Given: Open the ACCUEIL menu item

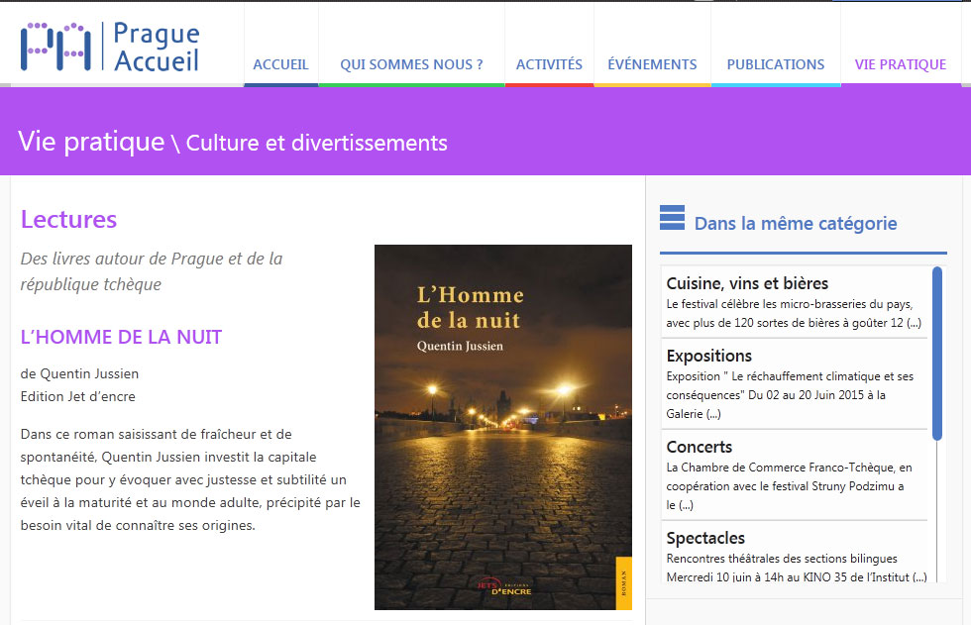Looking at the screenshot, I should pyautogui.click(x=280, y=64).
